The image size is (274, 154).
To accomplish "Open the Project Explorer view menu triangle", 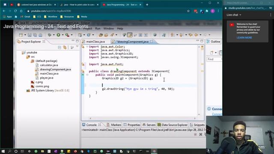I will (x=77, y=47).
